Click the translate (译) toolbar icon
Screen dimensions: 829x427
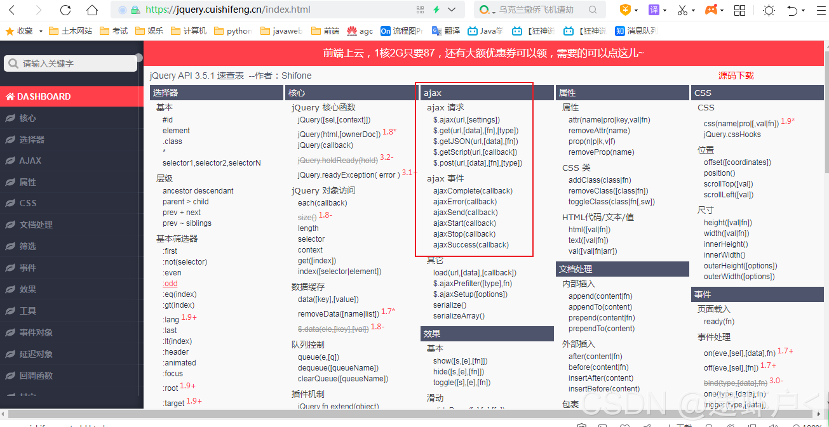[x=655, y=11]
